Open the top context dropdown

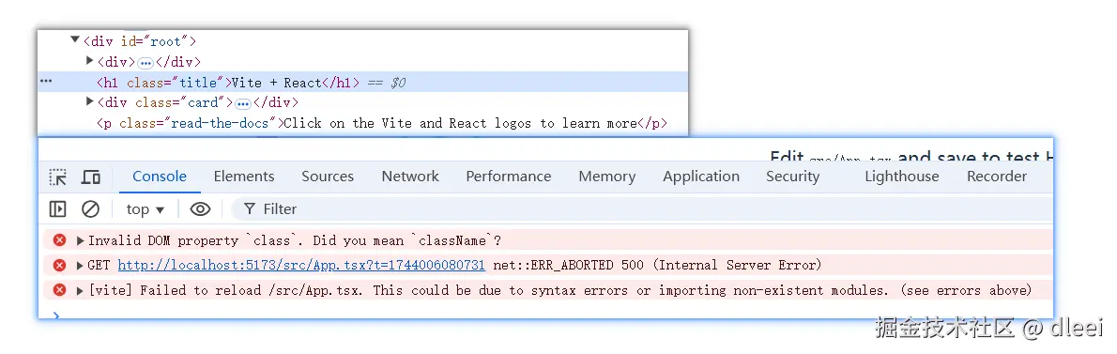[145, 208]
